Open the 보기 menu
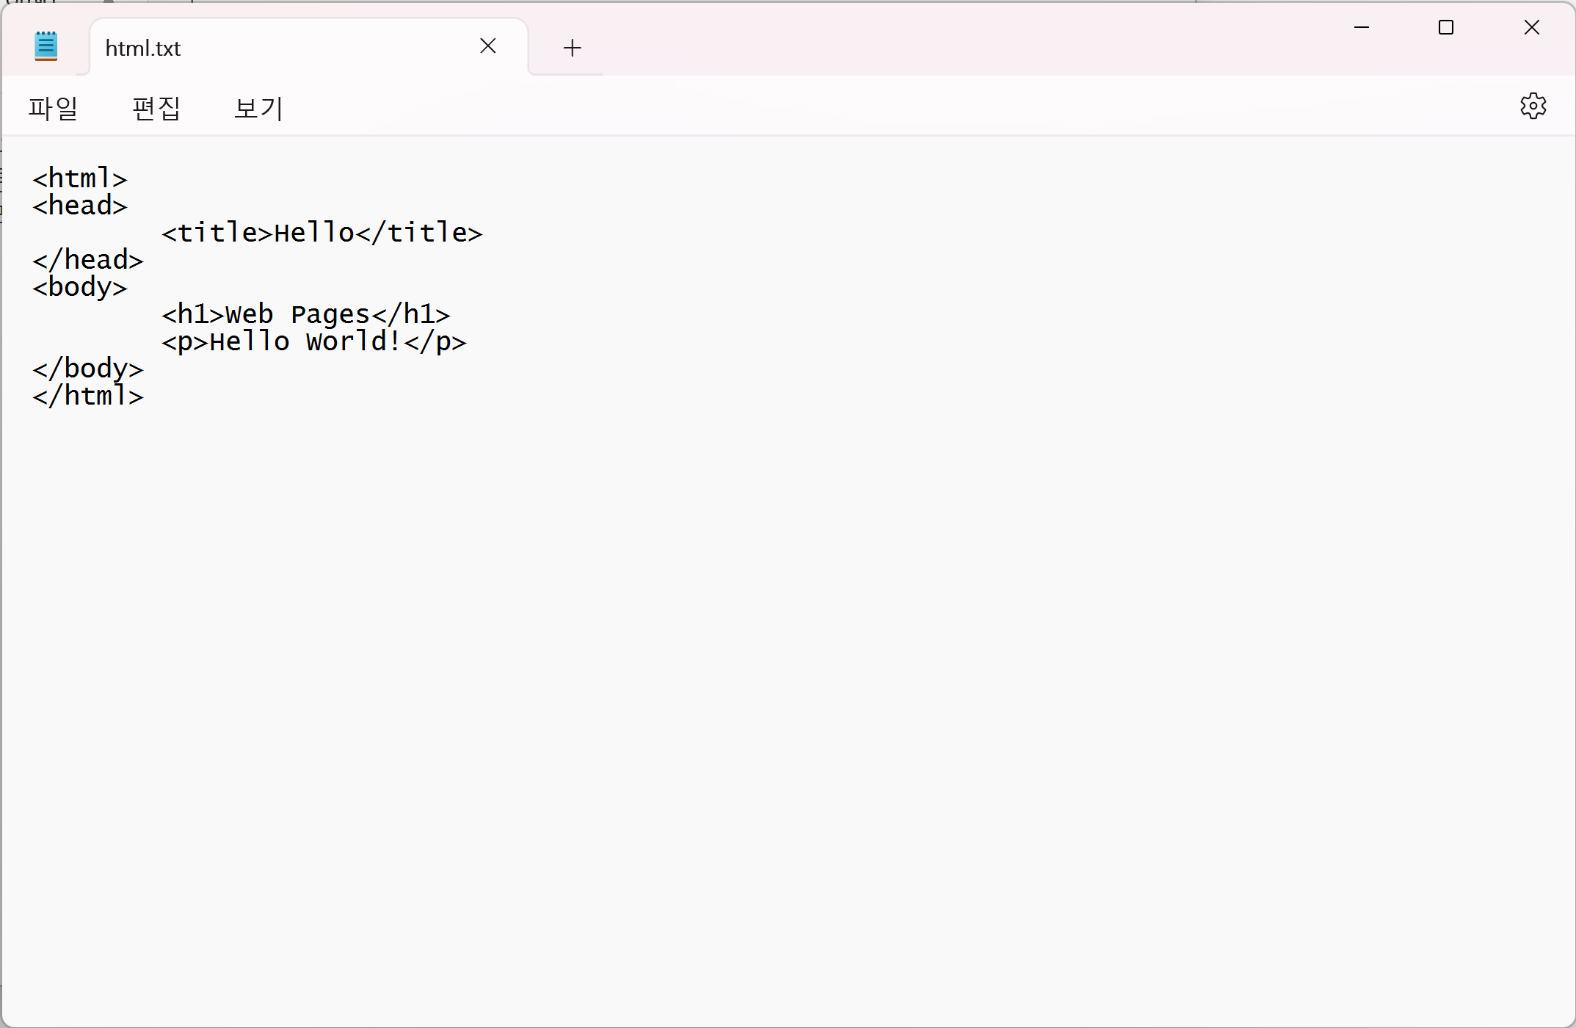 pos(258,109)
